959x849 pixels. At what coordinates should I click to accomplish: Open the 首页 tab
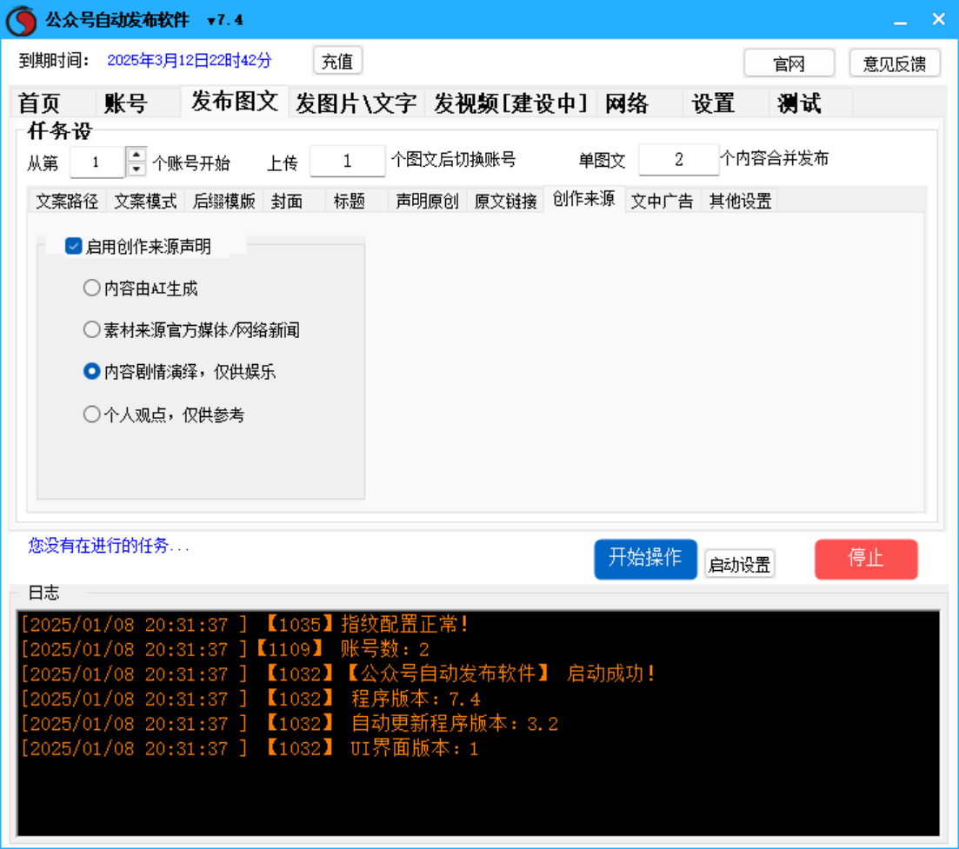(x=52, y=103)
